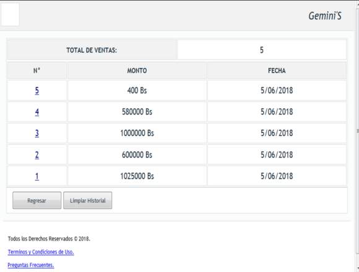
Task: Click the vertical scrollbar on right edge
Action: pyautogui.click(x=357, y=130)
